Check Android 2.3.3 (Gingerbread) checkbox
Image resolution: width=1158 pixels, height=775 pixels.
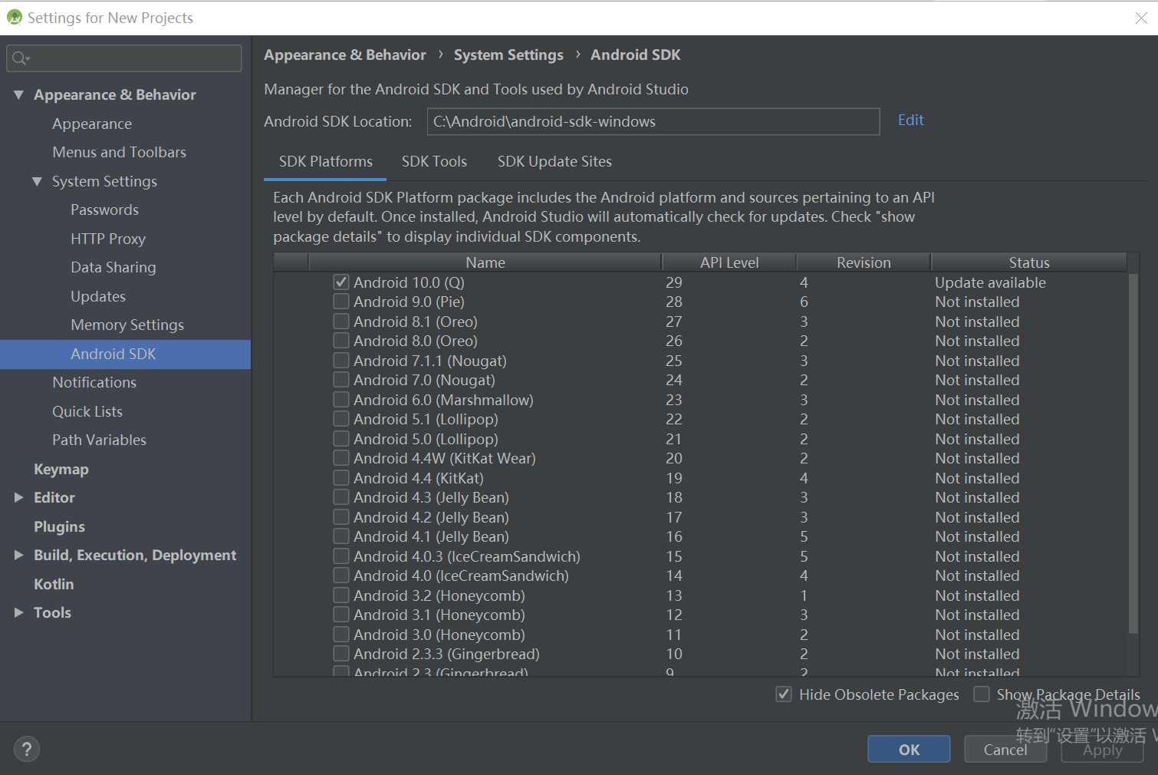pos(341,654)
